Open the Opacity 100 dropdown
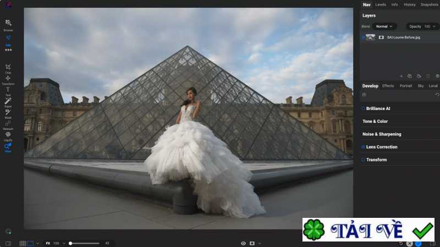This screenshot has height=247, width=440. click(422, 26)
